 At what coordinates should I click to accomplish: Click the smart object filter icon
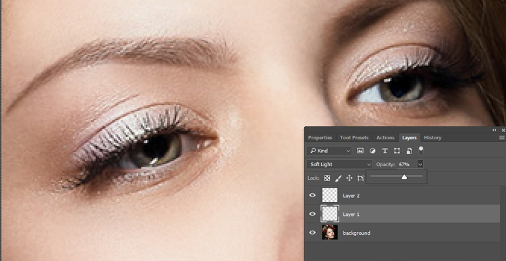coord(410,151)
